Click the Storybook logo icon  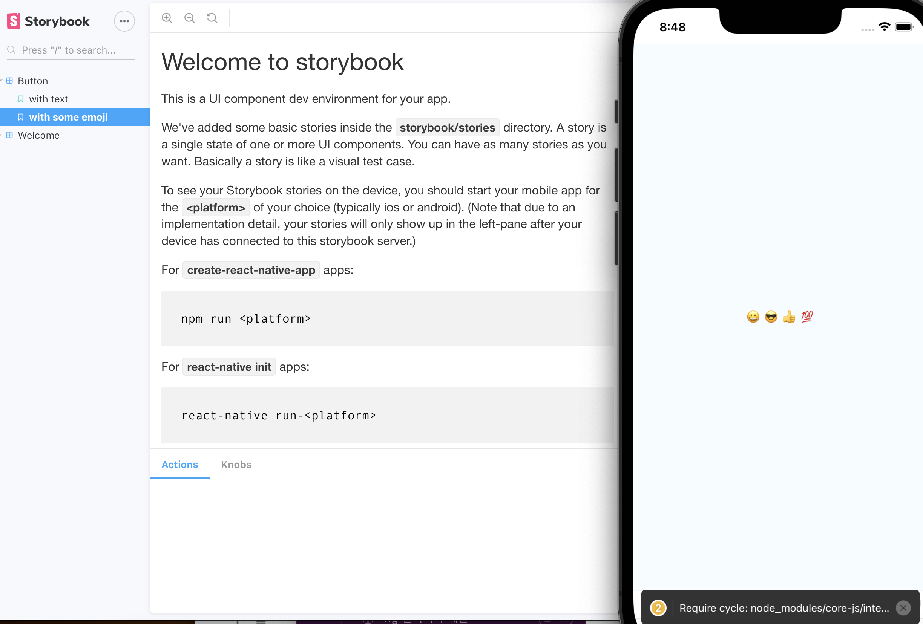point(14,21)
